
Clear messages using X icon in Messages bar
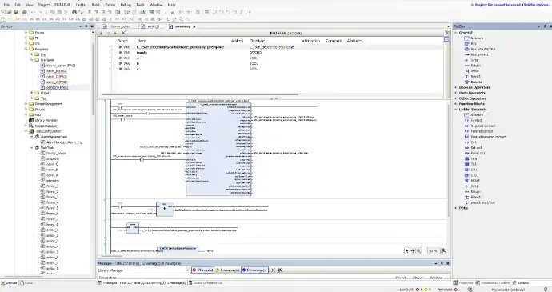[x=273, y=270]
